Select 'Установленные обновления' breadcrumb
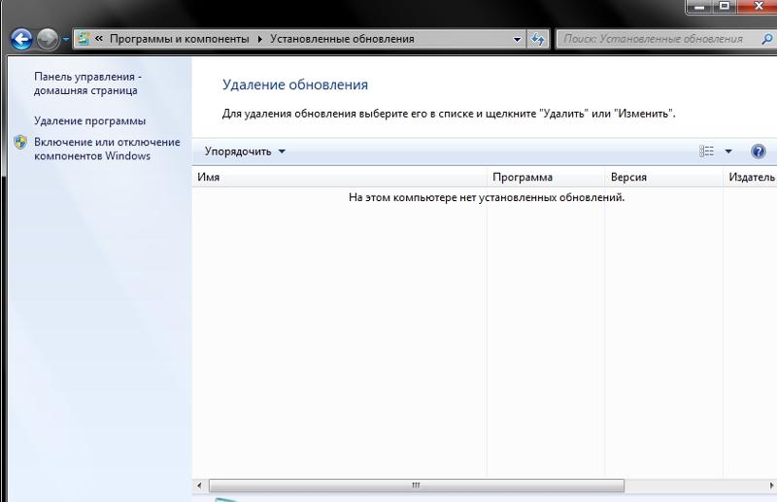This screenshot has height=502, width=777. (x=342, y=39)
